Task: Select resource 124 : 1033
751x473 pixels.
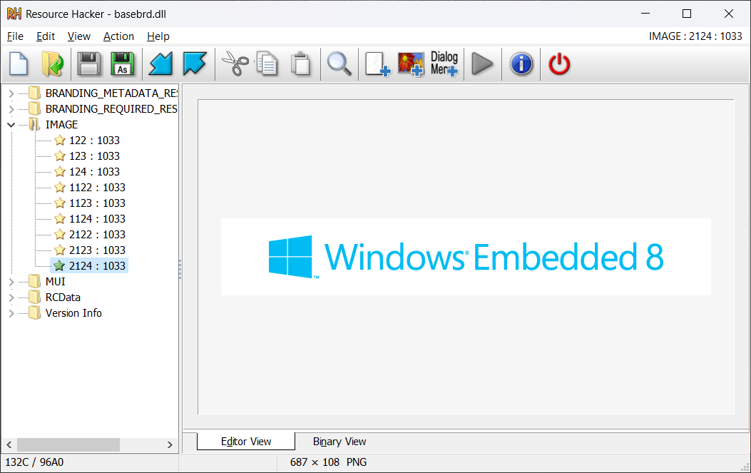Action: 94,172
